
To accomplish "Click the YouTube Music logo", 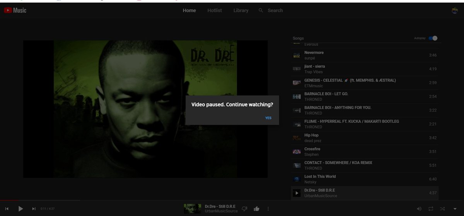I will coord(15,10).
